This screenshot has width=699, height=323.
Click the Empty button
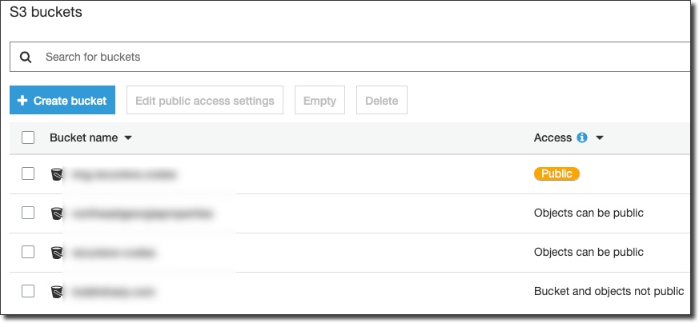click(x=319, y=101)
